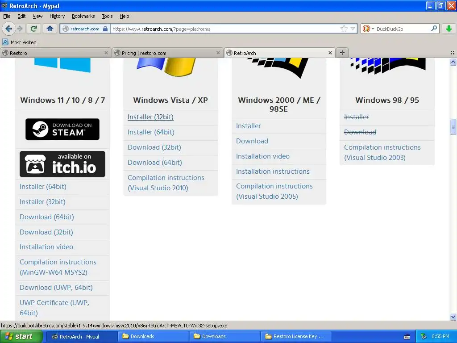Close the RetroArch tab
Viewport: 457px width, 343px height.
(330, 53)
